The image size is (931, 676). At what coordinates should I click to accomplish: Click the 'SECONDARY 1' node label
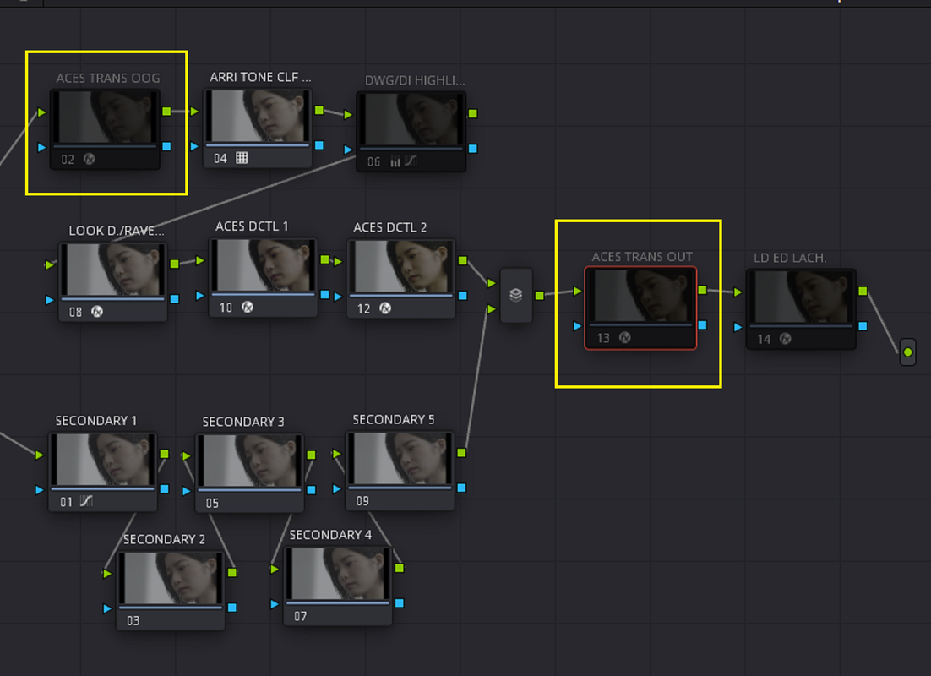[96, 421]
